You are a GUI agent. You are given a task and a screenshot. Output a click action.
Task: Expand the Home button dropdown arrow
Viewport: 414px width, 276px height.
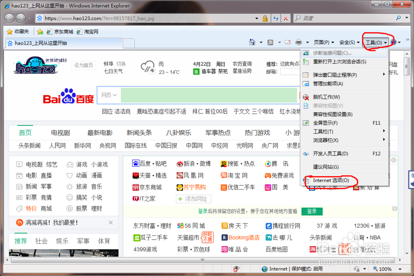[x=261, y=42]
